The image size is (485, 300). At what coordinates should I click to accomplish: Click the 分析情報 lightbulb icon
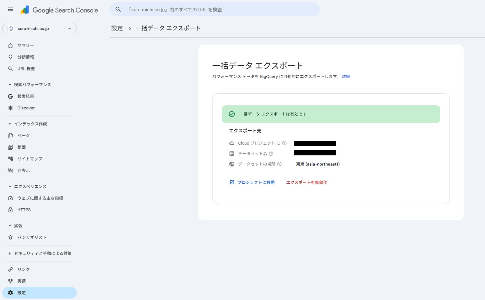[10, 57]
